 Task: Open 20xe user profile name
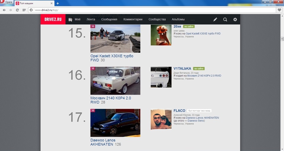point(177,26)
